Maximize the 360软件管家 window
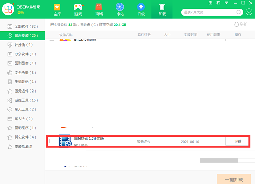The height and width of the screenshot is (184, 255). [243, 3]
